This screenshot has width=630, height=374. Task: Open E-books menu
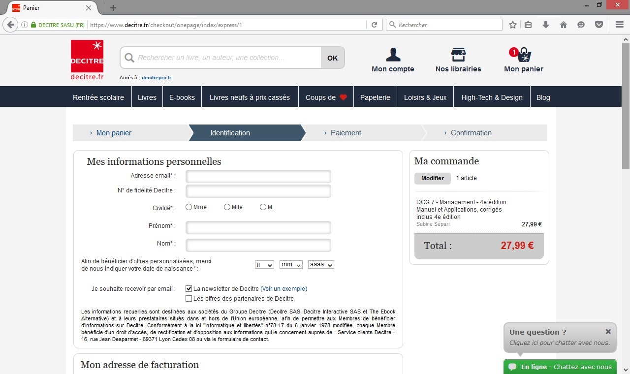pos(182,97)
